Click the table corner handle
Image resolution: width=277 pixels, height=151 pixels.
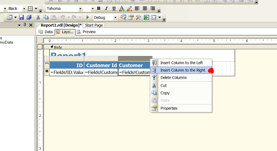[47, 59]
